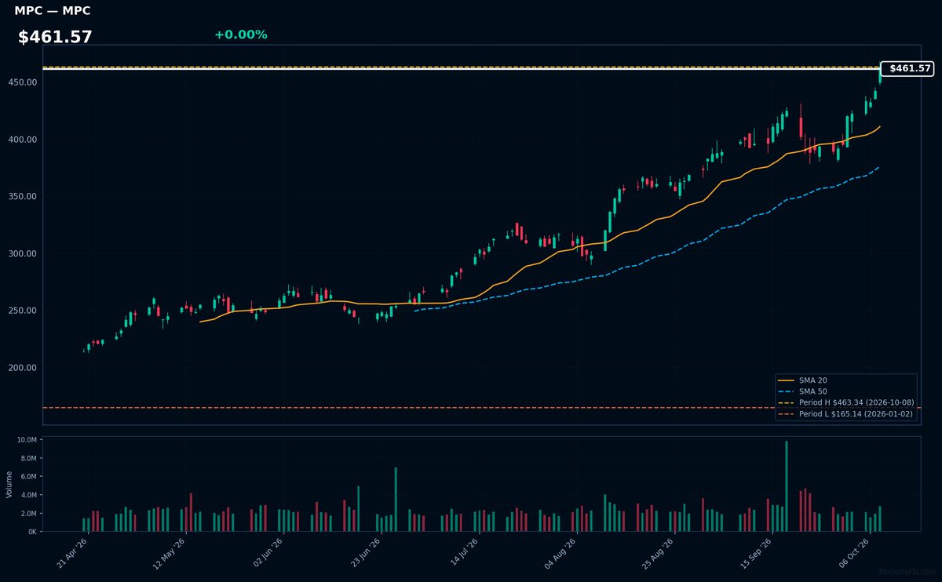
Task: Click the 0K volume axis label
Action: pos(32,532)
